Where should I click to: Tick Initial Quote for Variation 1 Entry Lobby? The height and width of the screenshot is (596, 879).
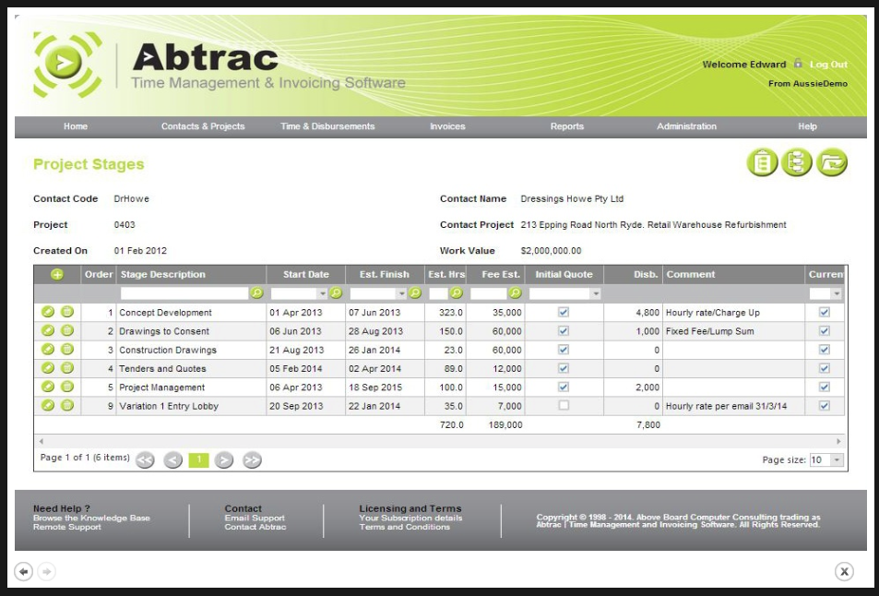[564, 405]
